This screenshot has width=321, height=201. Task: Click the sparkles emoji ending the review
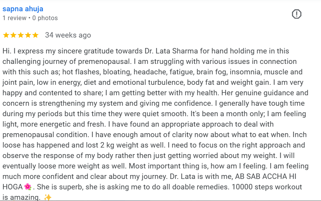tap(48, 197)
